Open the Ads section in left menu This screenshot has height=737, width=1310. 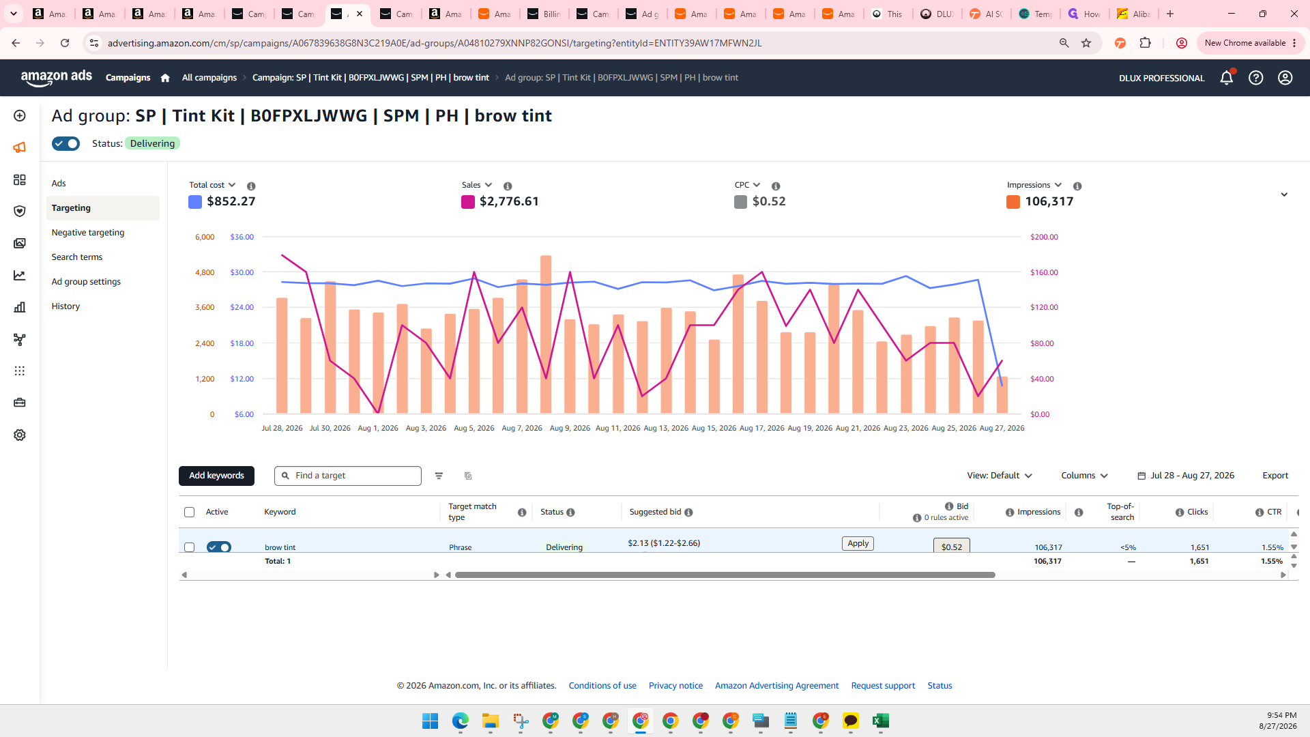(59, 184)
